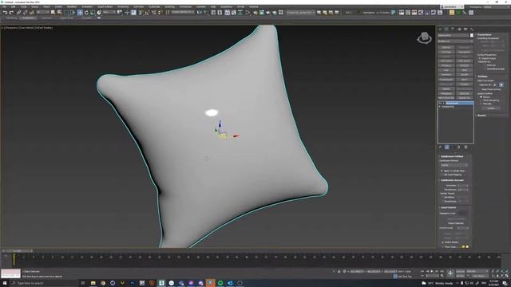Click the Undo arrow in the main toolbar
Screen dimensions: 511x287
coord(5,13)
